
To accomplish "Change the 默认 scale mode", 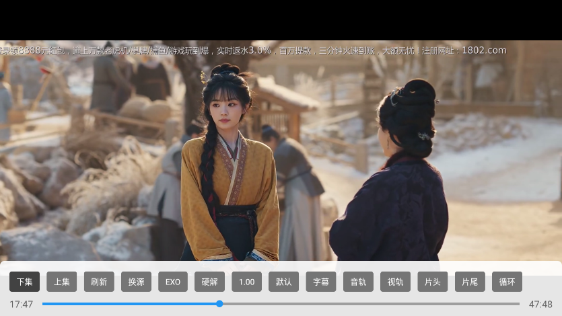I will (x=283, y=282).
